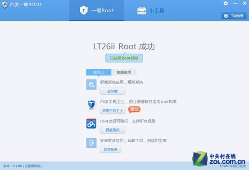249x170 pixels.
Task: Minimize the window
Action: [235, 3]
